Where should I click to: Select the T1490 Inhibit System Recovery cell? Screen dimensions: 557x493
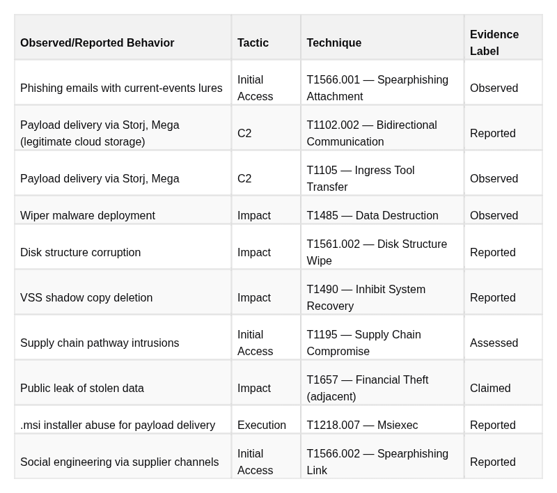tap(382, 292)
